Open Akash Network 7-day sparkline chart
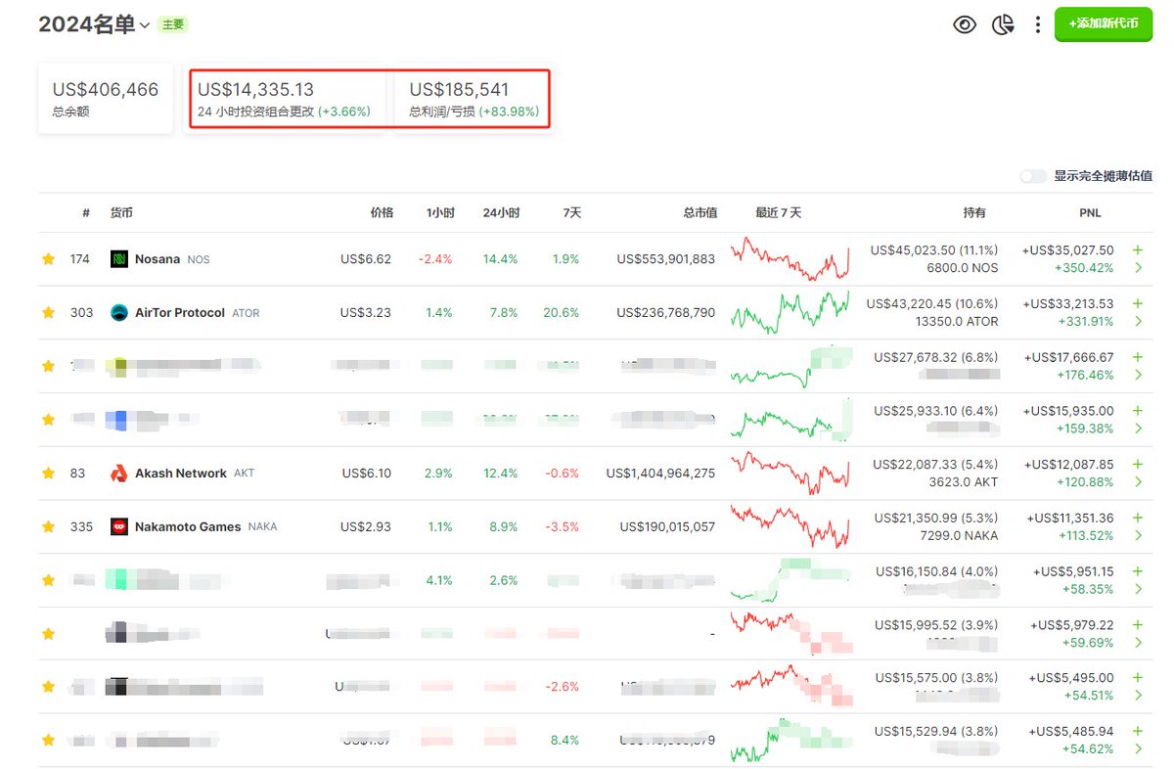This screenshot has height=769, width=1174. (790, 473)
